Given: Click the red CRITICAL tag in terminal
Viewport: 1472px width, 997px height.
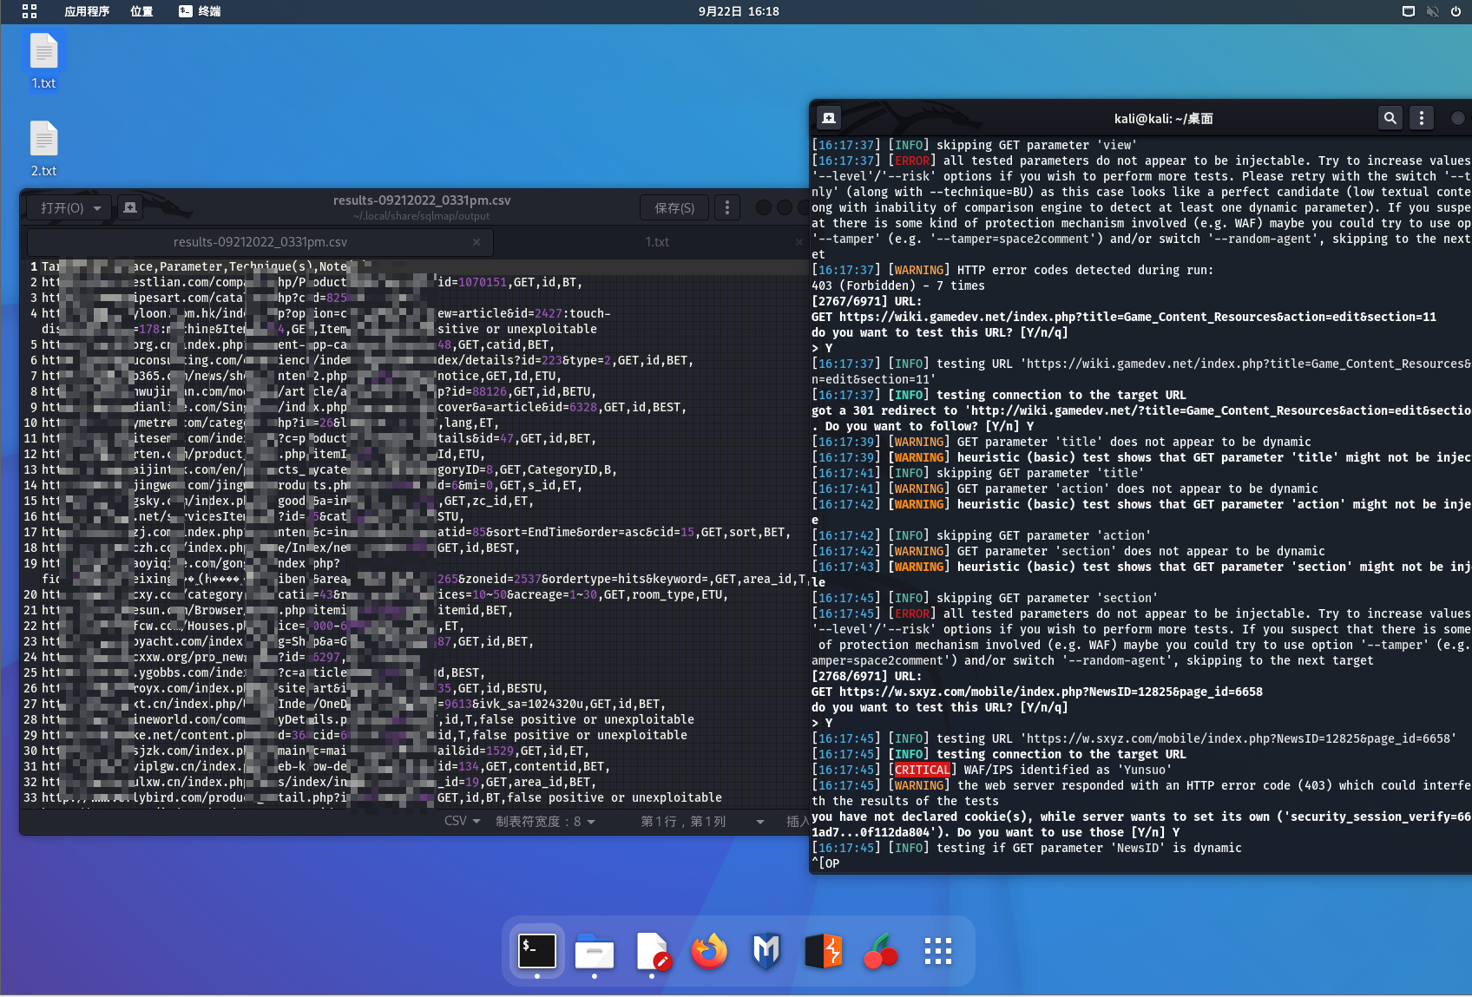Looking at the screenshot, I should [922, 770].
